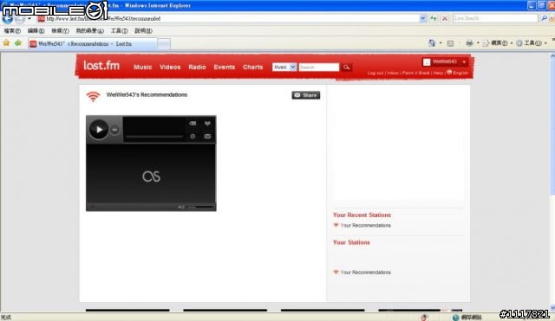
Task: Open the 工具 command bar dropdown
Action: click(532, 43)
